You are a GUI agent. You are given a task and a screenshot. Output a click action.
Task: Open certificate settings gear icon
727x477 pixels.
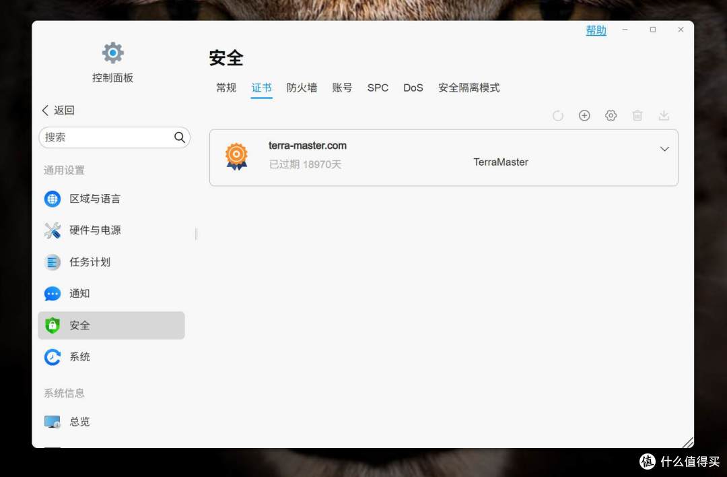pyautogui.click(x=611, y=115)
